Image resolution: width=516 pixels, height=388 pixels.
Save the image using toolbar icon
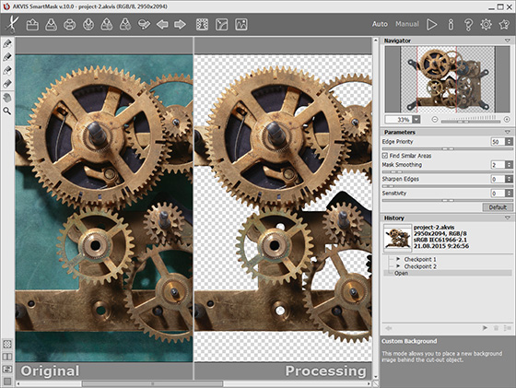pyautogui.click(x=51, y=24)
